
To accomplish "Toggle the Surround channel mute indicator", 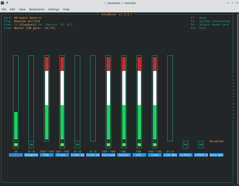I will (x=108, y=145).
